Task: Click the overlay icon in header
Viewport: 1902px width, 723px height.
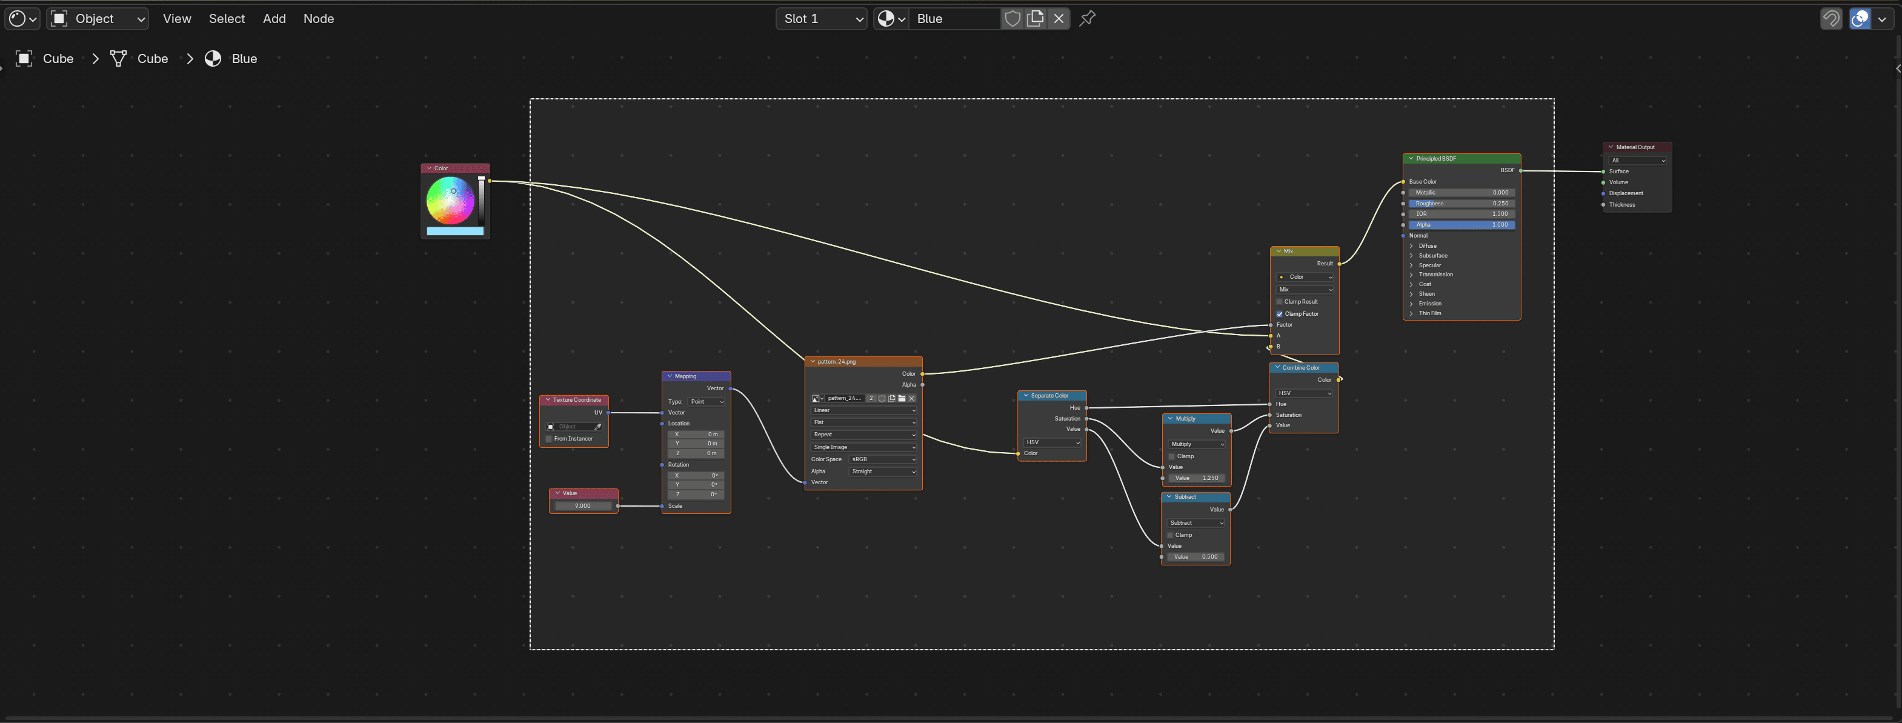Action: pyautogui.click(x=1860, y=18)
